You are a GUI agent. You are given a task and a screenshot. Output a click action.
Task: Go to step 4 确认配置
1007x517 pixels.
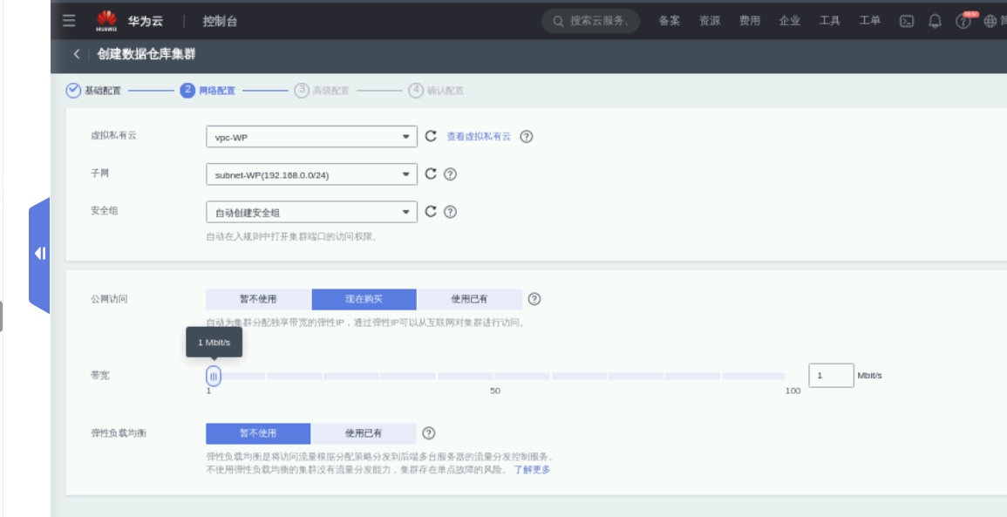436,91
